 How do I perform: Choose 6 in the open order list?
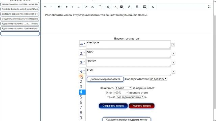[x=82, y=102]
